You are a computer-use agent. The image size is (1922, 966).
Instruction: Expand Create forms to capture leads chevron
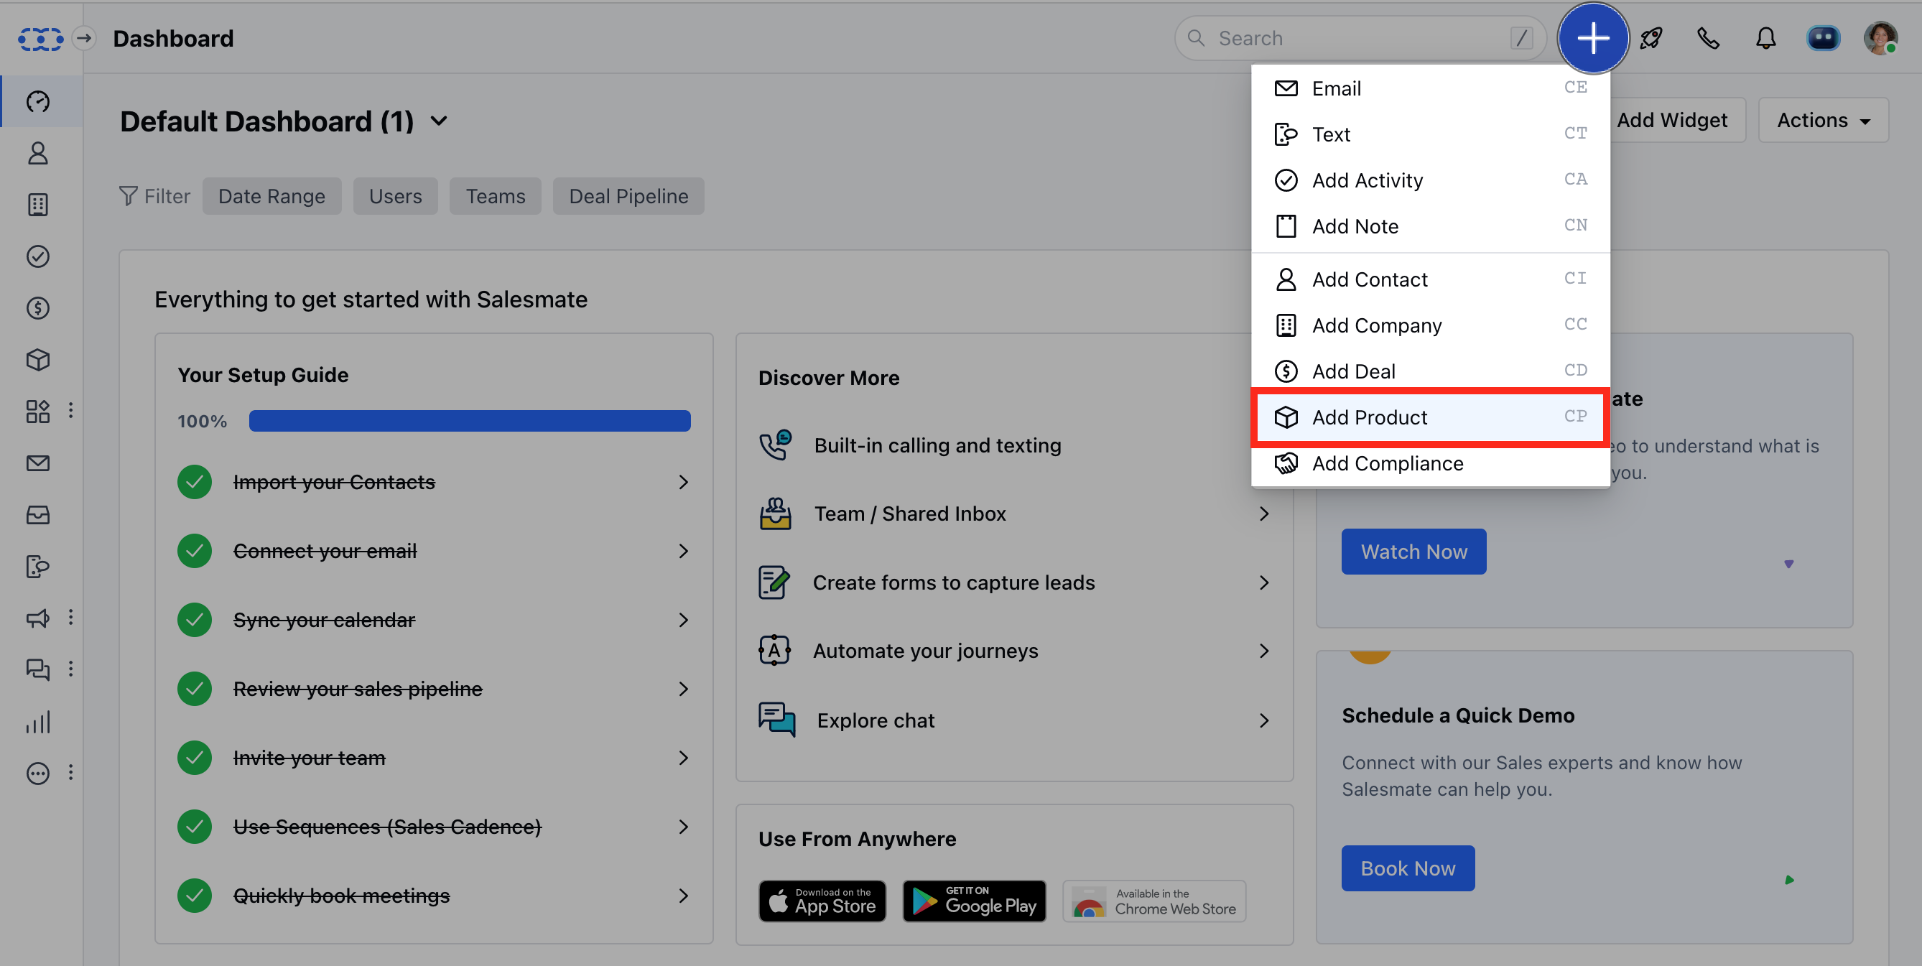1264,582
